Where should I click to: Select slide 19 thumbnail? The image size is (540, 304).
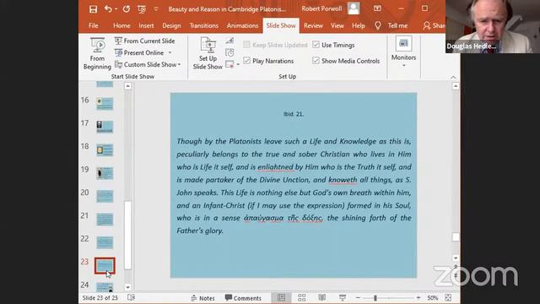point(105,173)
